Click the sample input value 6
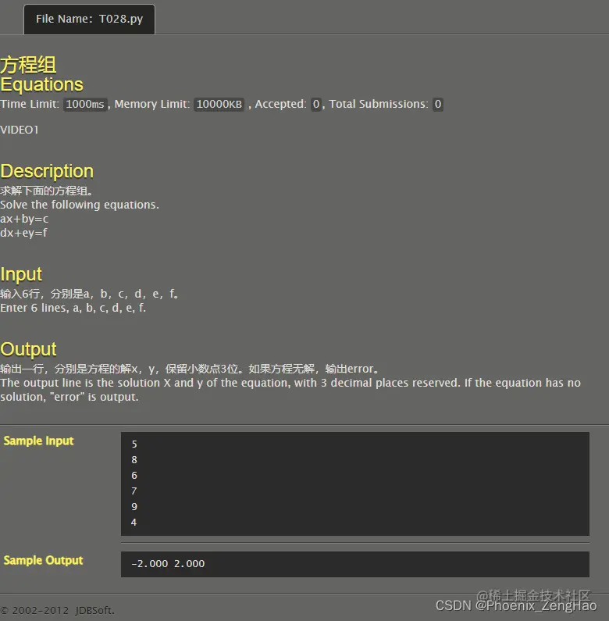This screenshot has height=621, width=609. click(134, 475)
